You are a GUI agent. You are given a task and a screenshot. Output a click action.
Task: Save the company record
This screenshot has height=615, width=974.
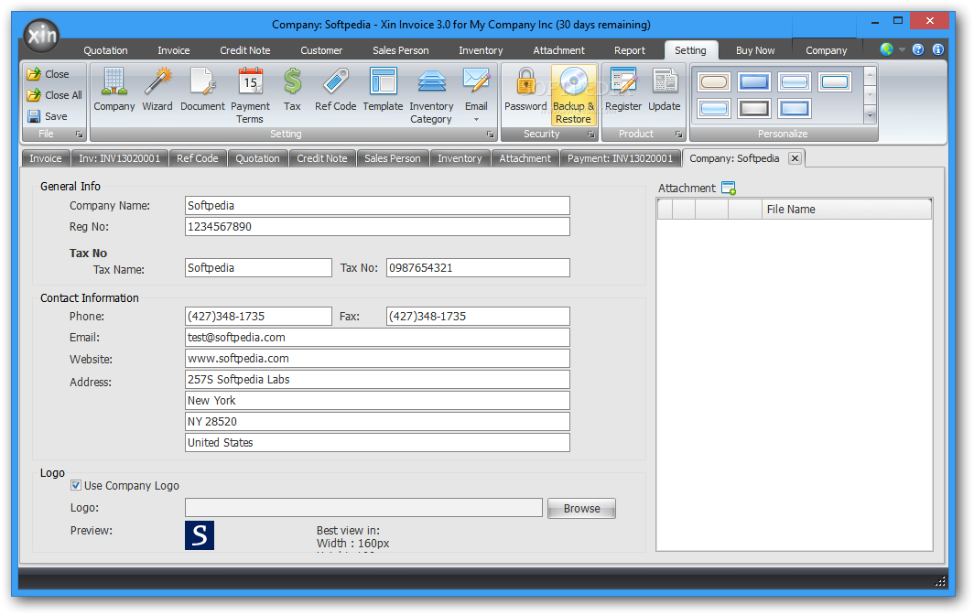click(48, 116)
